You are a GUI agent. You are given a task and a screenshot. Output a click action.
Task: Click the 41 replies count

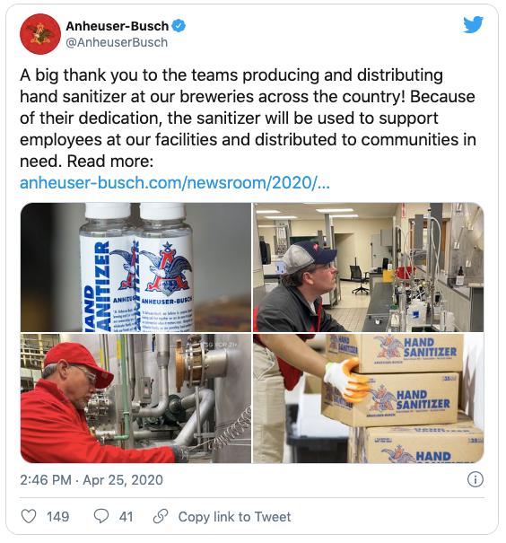(x=126, y=517)
